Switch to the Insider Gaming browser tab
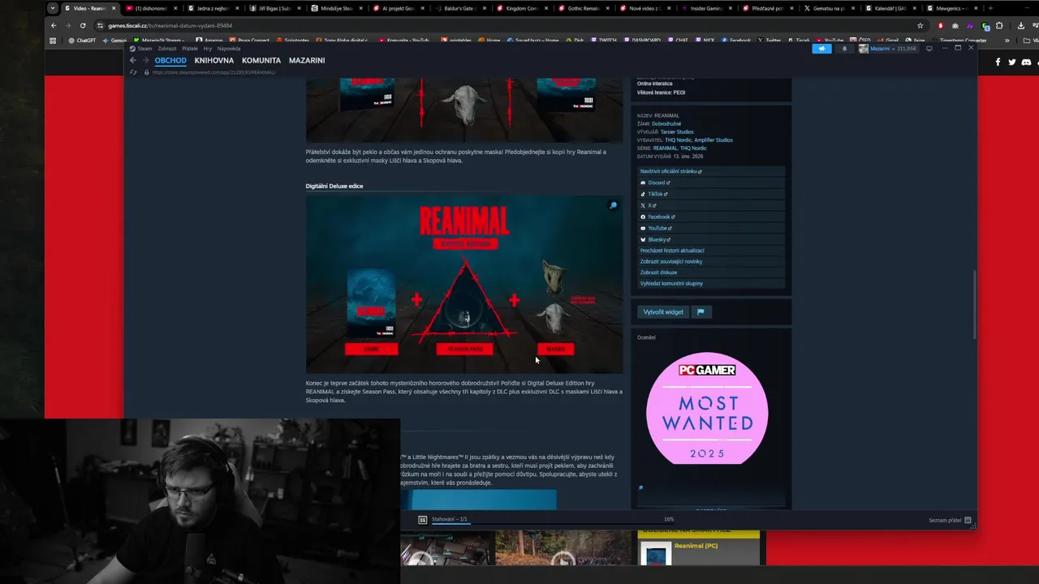This screenshot has height=584, width=1039. (706, 8)
